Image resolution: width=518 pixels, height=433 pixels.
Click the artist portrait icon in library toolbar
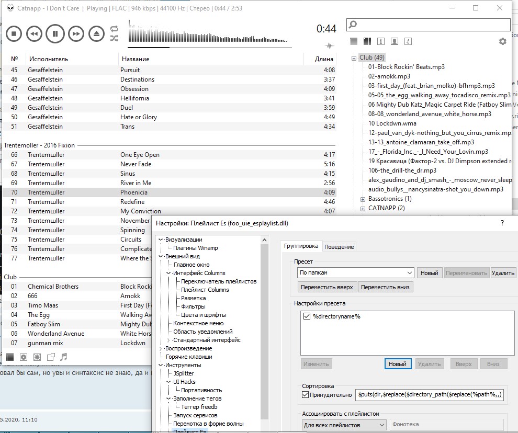(x=394, y=41)
